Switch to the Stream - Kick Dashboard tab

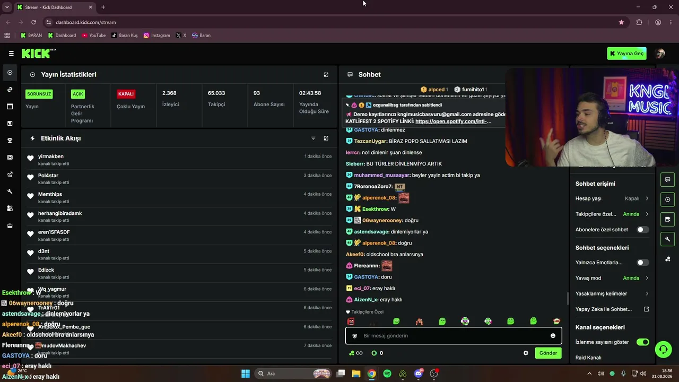pyautogui.click(x=55, y=7)
